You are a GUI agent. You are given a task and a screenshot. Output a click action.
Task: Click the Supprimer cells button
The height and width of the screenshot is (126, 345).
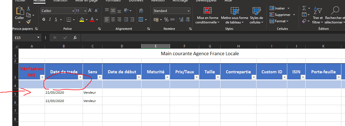[280, 15]
